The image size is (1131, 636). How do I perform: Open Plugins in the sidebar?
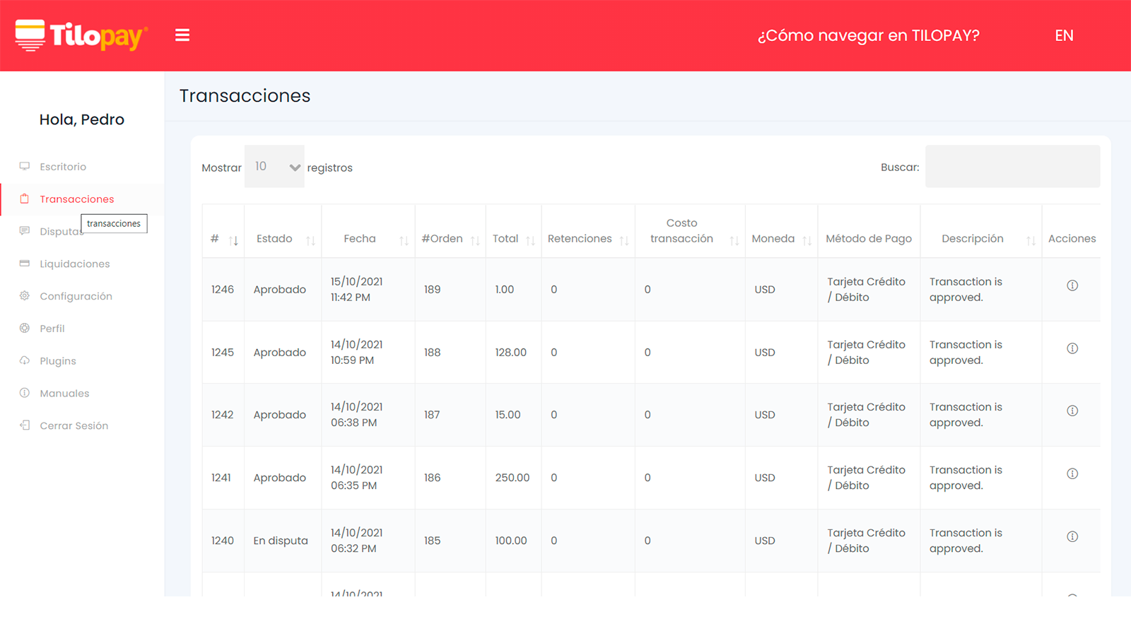[x=58, y=361]
